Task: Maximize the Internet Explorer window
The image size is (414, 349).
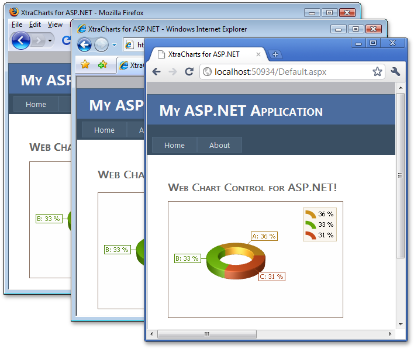Action: (356, 29)
